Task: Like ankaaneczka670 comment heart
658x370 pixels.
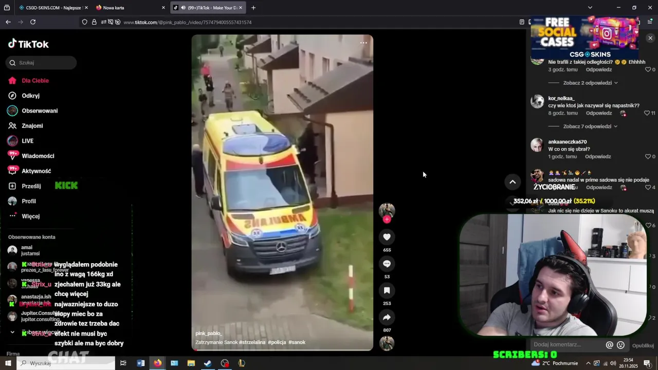Action: click(x=647, y=156)
